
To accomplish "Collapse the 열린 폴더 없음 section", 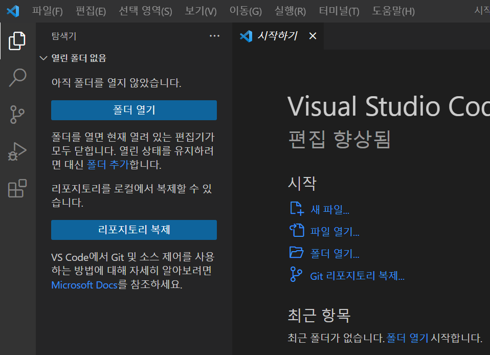I will [43, 58].
